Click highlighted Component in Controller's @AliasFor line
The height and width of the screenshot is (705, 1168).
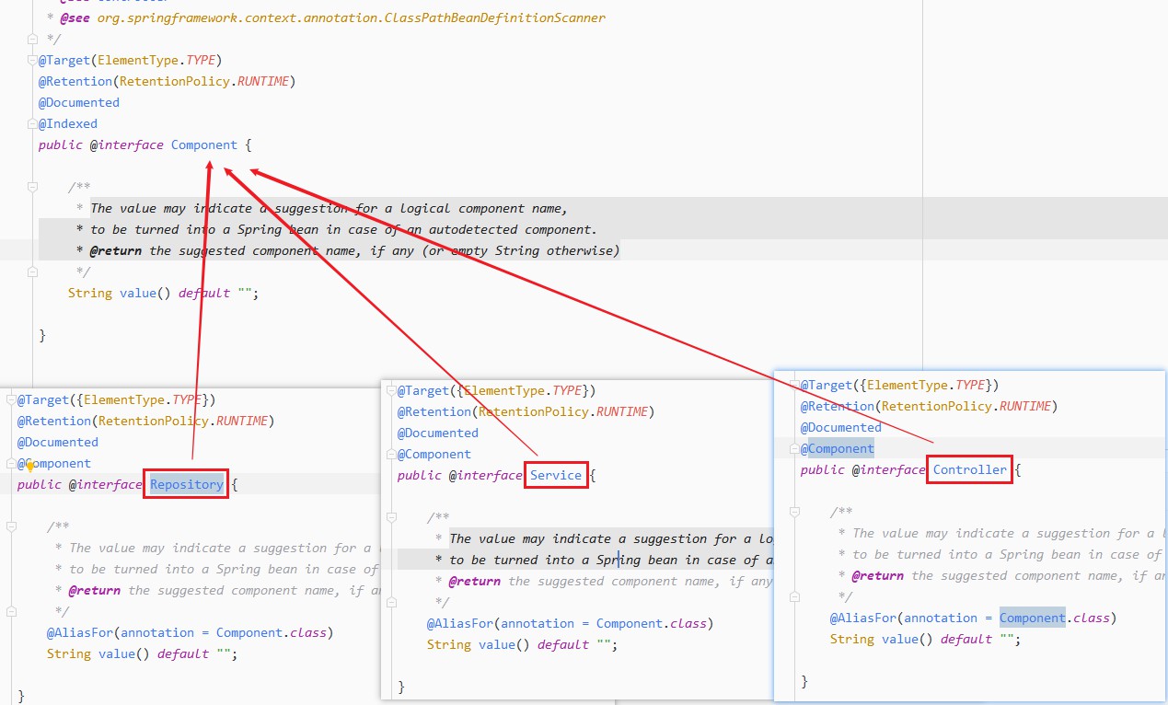pyautogui.click(x=1033, y=618)
